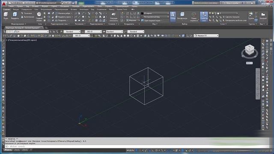Expand the Рисование panel title
274x154 pixels.
pyautogui.click(x=80, y=24)
